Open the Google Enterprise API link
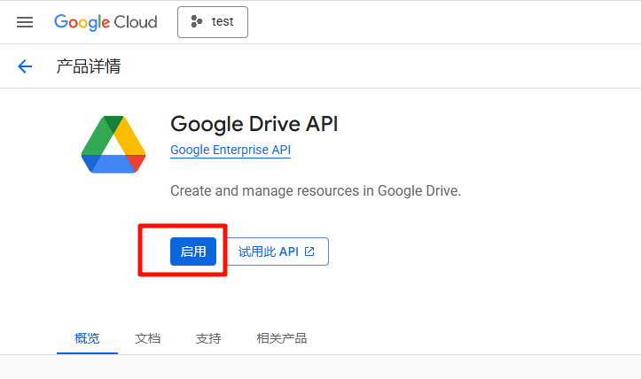Image resolution: width=641 pixels, height=379 pixels. (x=231, y=151)
